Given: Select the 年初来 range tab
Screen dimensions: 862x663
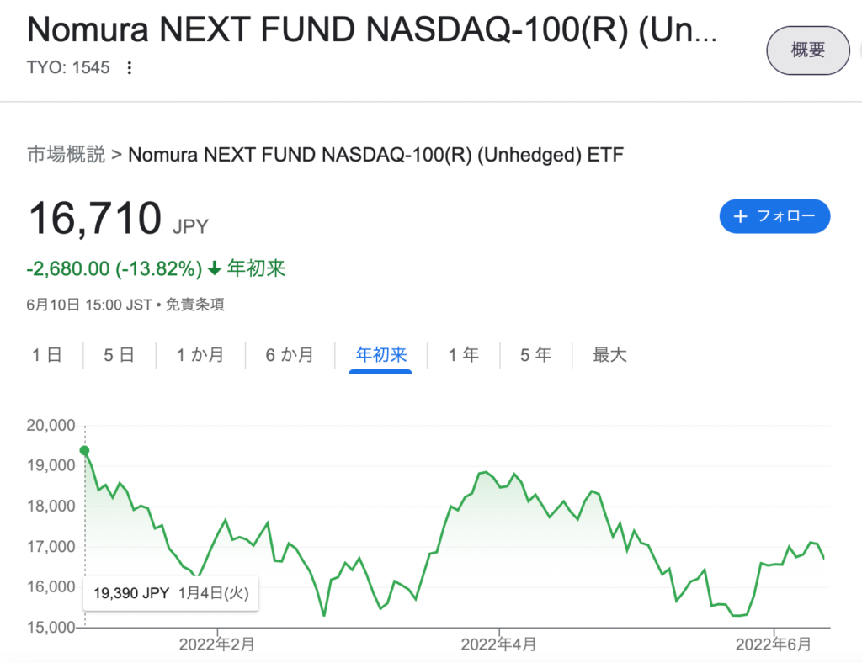Looking at the screenshot, I should [380, 355].
